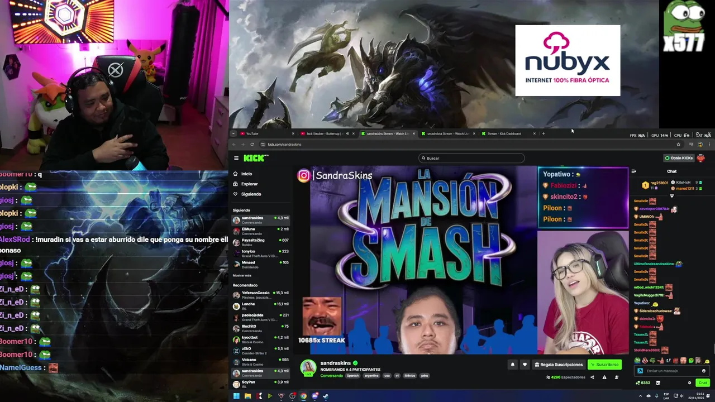Toggle the notification bell for sandraskins
Screen dimensions: 715x402
click(512, 365)
